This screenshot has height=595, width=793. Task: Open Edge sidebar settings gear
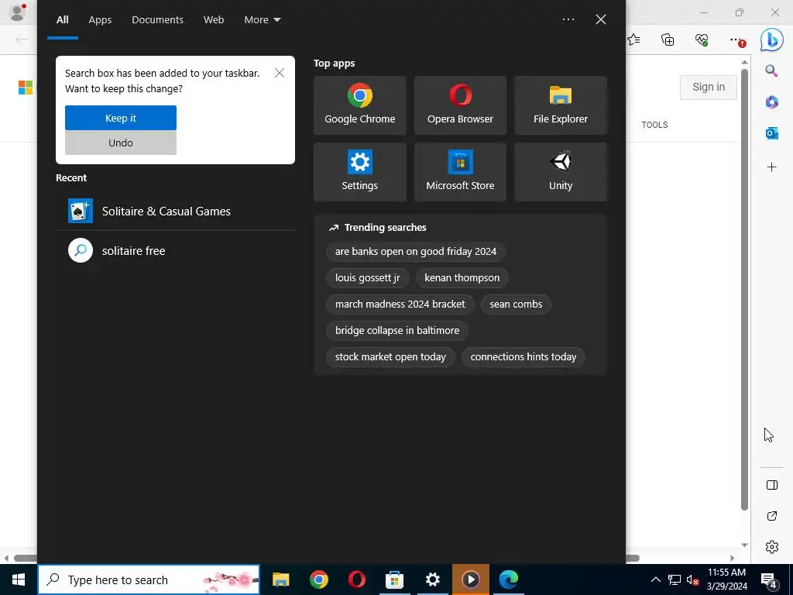(x=772, y=547)
